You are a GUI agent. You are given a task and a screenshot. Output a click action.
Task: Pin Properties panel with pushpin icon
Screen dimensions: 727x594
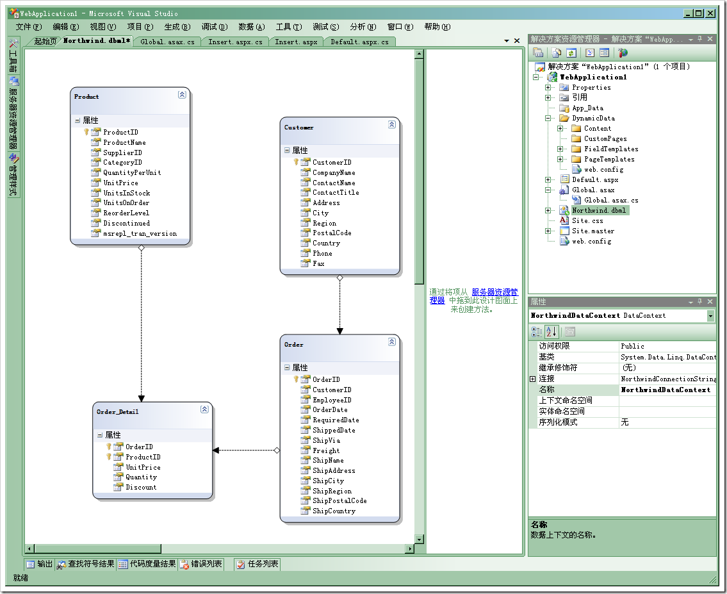pyautogui.click(x=699, y=301)
